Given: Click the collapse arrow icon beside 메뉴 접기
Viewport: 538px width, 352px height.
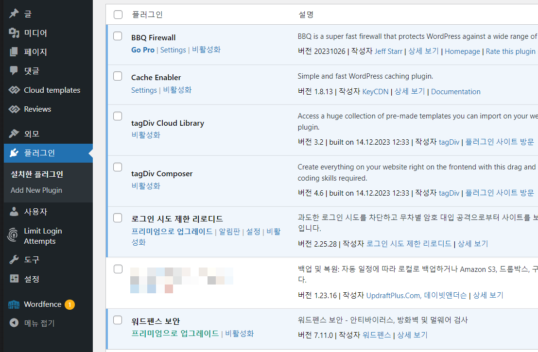Looking at the screenshot, I should pos(14,323).
